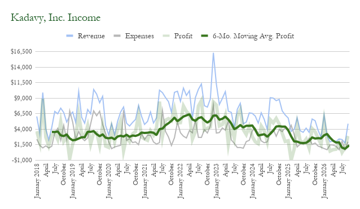Click the dark green Moving Avg. legend marker
Image resolution: width=360 pixels, height=209 pixels.
click(x=205, y=36)
